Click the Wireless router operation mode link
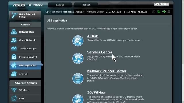184x103 pixels. (73, 12)
